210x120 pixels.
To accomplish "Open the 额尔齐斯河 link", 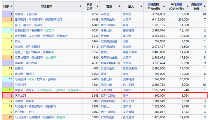I will click(33, 47).
